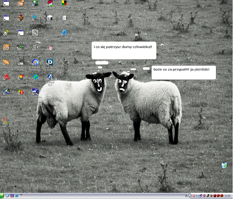Launch the EditPlus 2 shortcut
This screenshot has height=199, width=248.
[50, 4]
